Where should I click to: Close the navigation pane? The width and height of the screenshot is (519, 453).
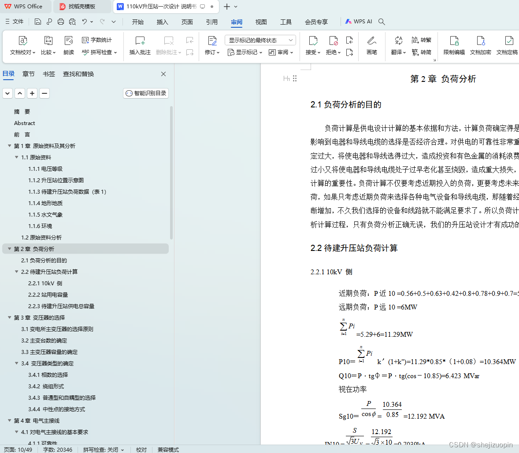tap(163, 74)
